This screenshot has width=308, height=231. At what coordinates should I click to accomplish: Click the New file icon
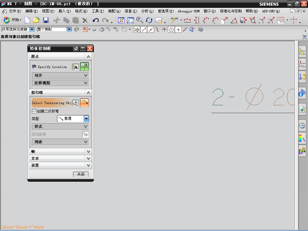(x=27, y=20)
